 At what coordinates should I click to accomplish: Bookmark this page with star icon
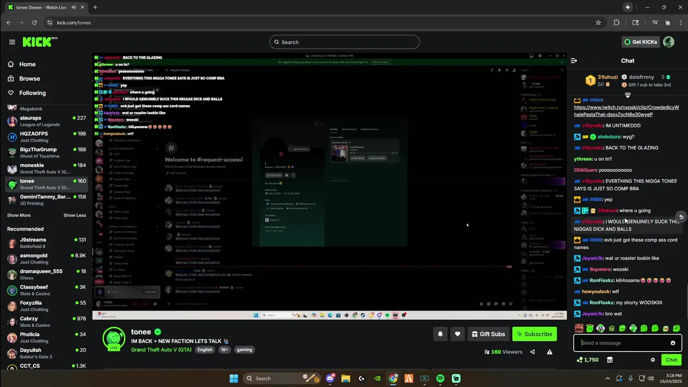[x=598, y=23]
